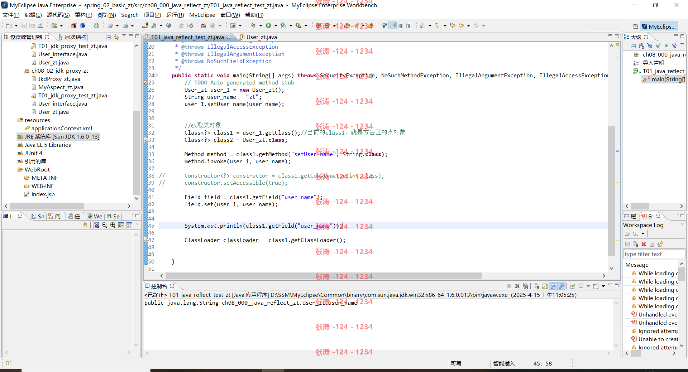Click the zoom out icon in image preview panel

[105, 225]
